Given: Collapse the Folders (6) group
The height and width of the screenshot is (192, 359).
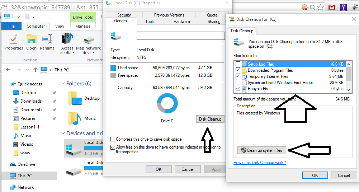Looking at the screenshot, I should point(63,84).
